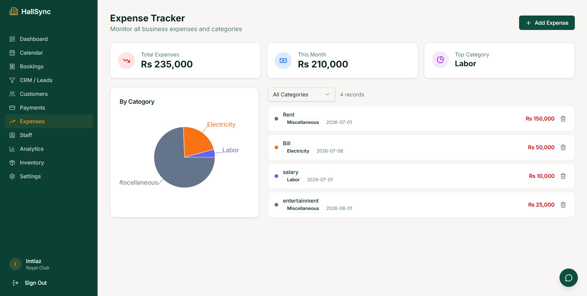Click the Electricity chart label

(221, 125)
